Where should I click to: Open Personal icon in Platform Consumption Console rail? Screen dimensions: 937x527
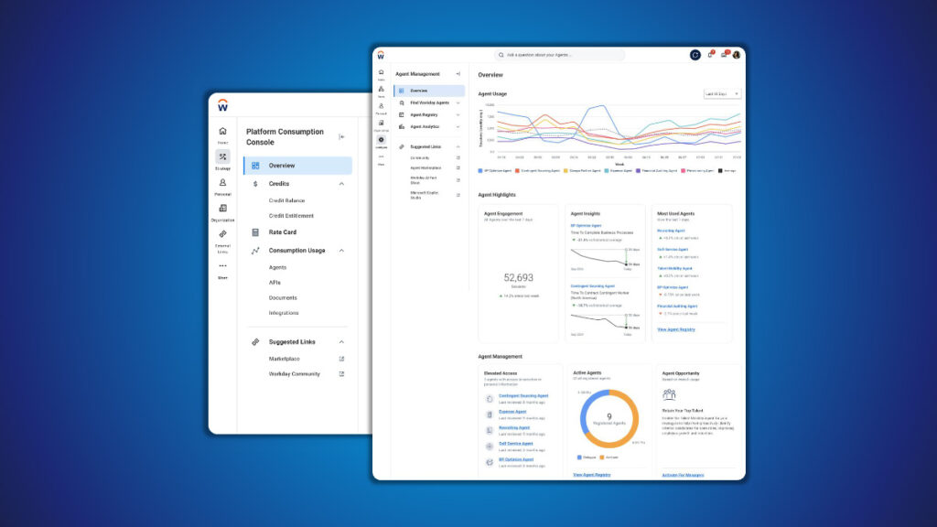tap(222, 183)
